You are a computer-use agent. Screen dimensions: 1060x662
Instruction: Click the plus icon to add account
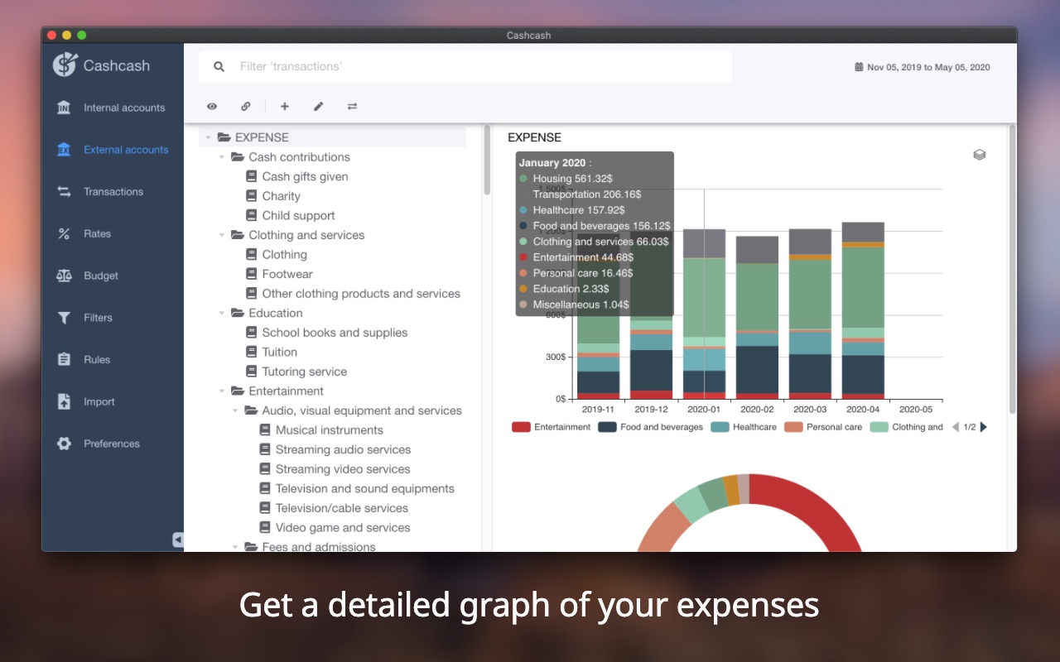click(x=284, y=106)
